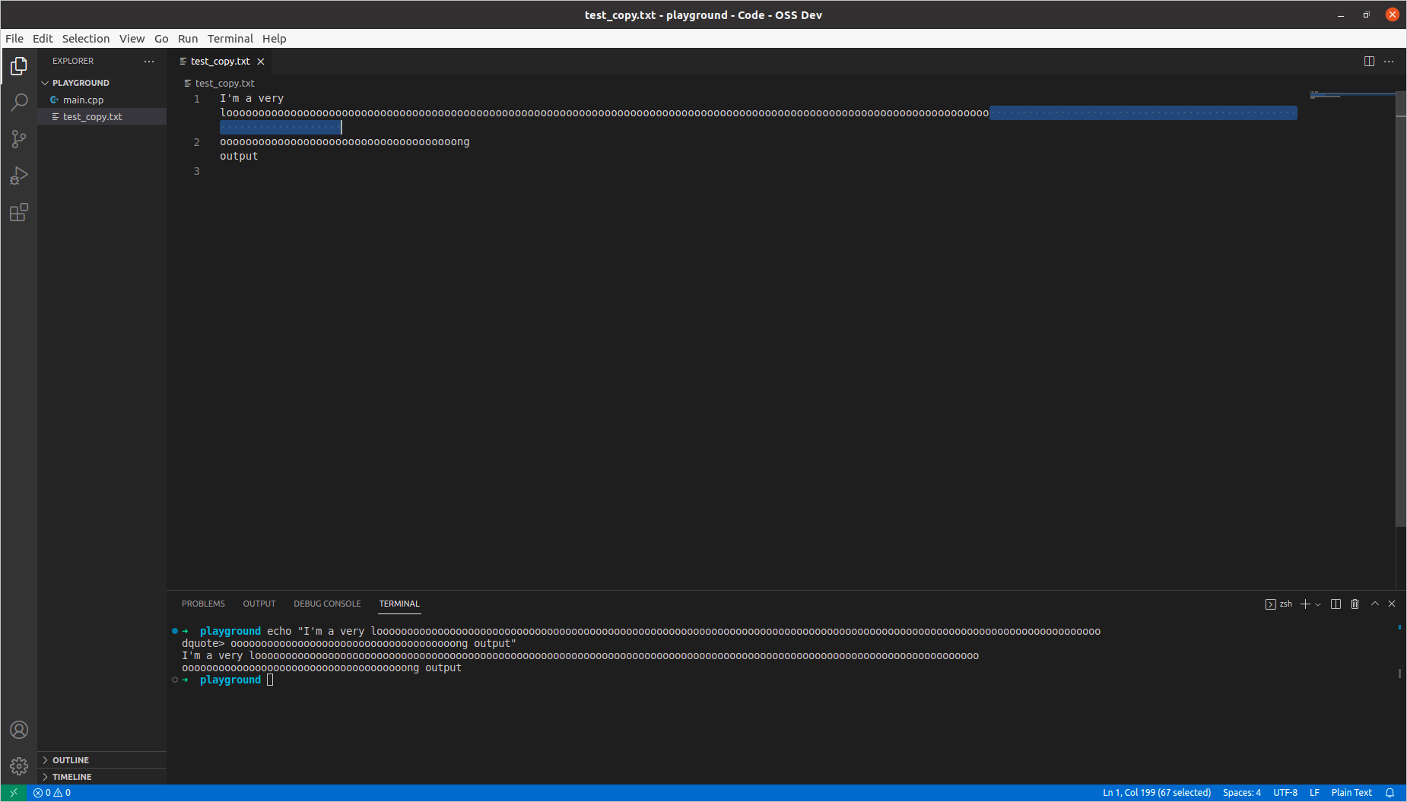
Task: Open the Run and Debug view
Action: click(18, 176)
